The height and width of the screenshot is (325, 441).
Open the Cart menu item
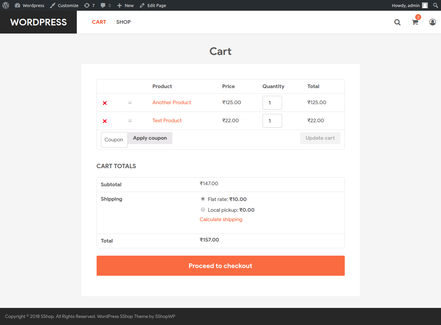pyautogui.click(x=99, y=22)
